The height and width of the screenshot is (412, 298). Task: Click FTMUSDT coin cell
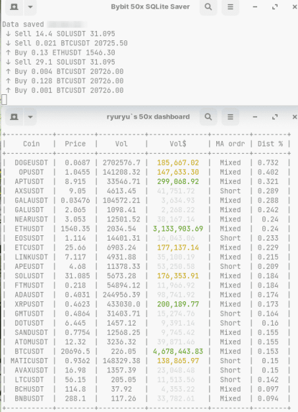tap(29, 285)
